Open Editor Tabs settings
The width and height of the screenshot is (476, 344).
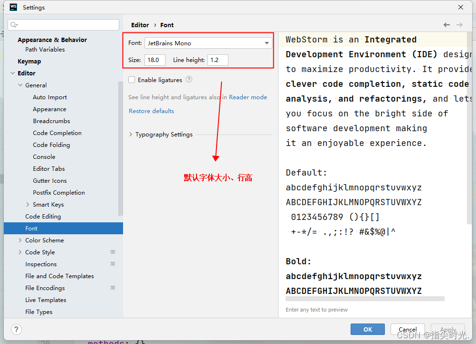point(49,168)
